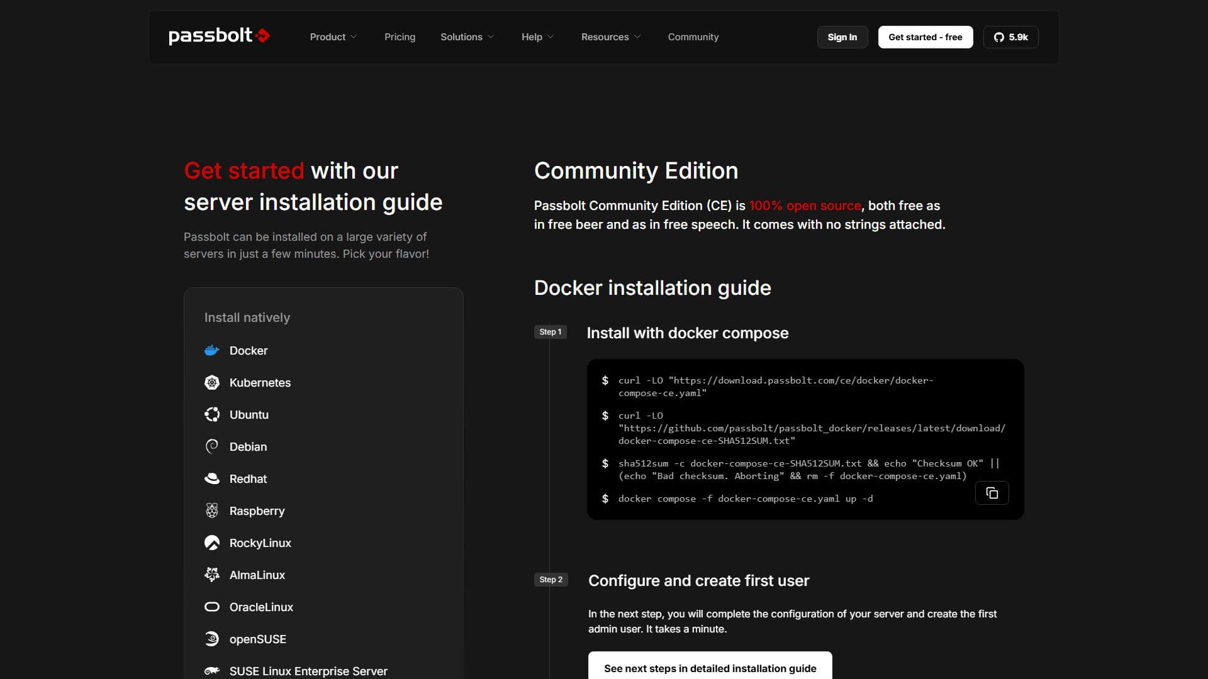Go to the Pricing page

(x=400, y=37)
